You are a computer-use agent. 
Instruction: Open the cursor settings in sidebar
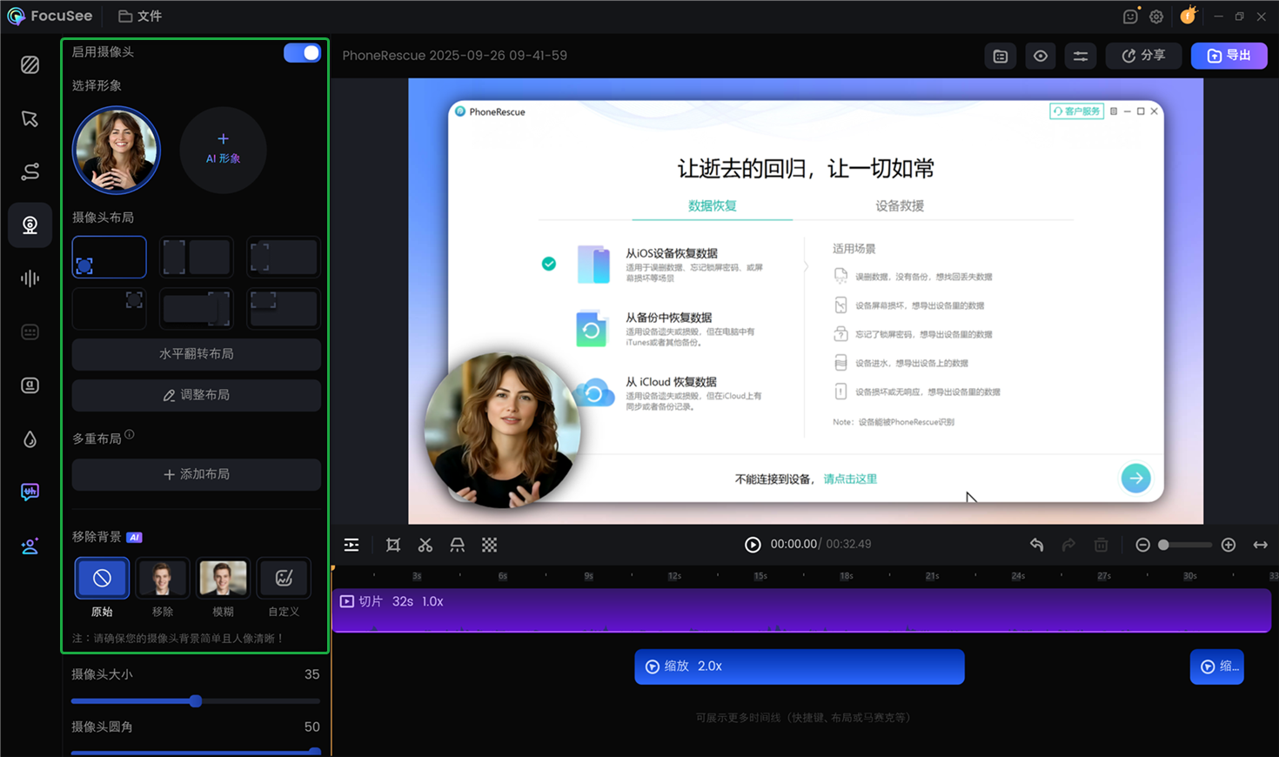tap(30, 118)
